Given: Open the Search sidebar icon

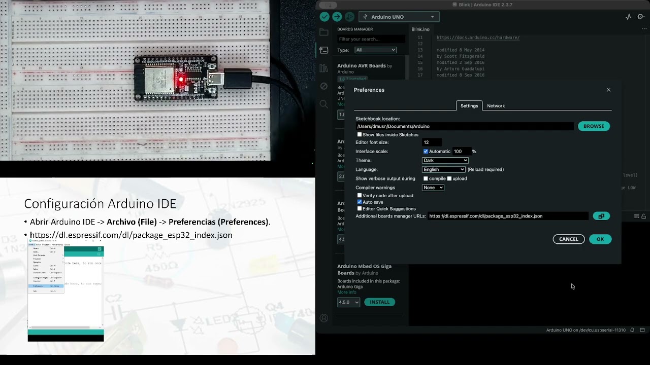Looking at the screenshot, I should [x=324, y=104].
